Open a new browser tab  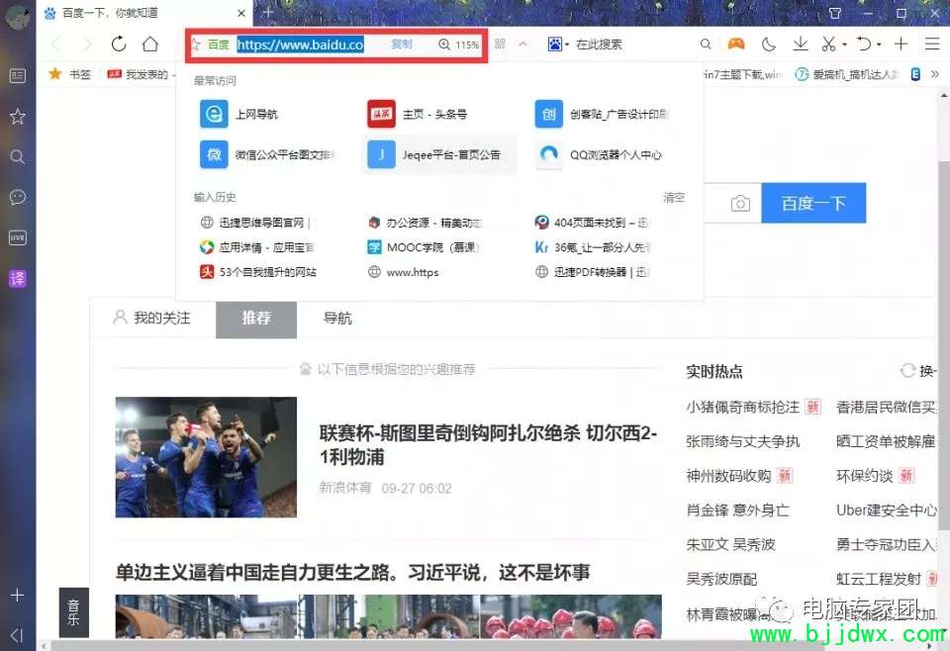click(268, 12)
